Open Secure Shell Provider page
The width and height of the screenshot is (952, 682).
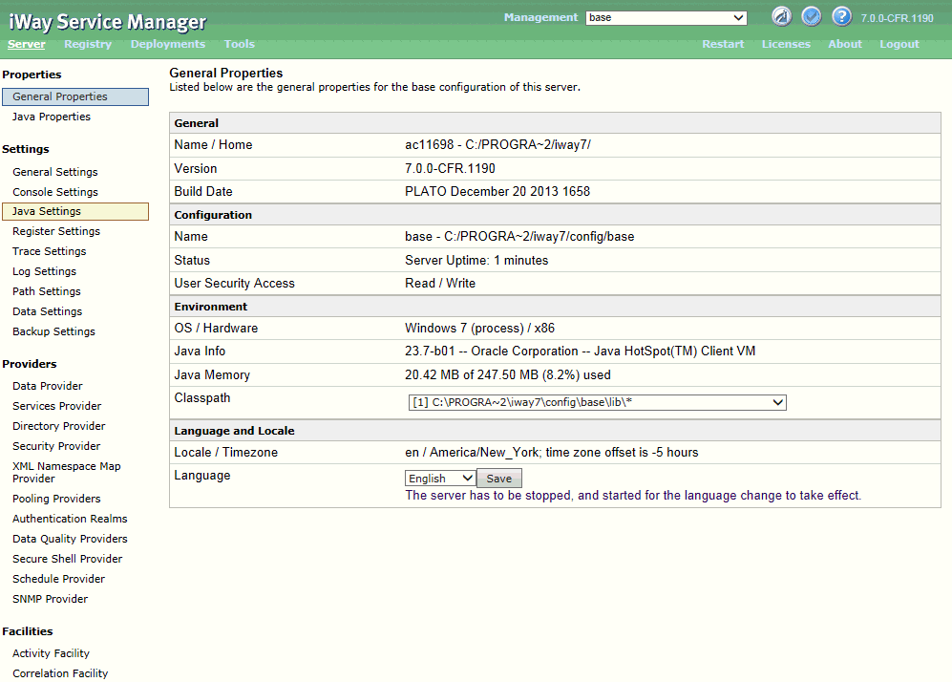pos(68,559)
